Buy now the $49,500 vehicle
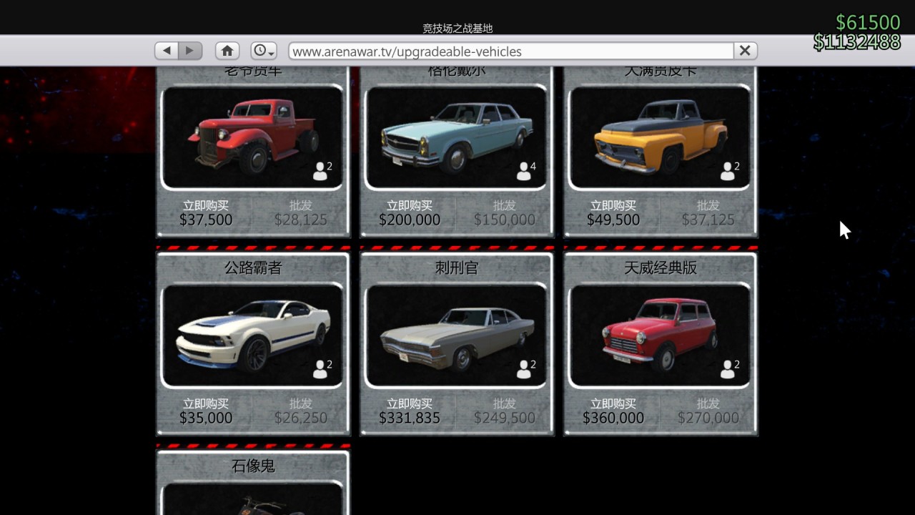The height and width of the screenshot is (515, 915). pos(613,213)
